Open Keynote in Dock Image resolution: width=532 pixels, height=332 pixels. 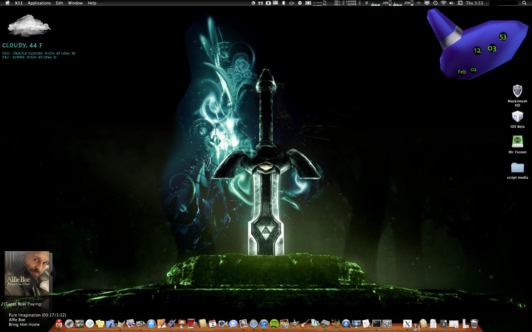[x=182, y=323]
